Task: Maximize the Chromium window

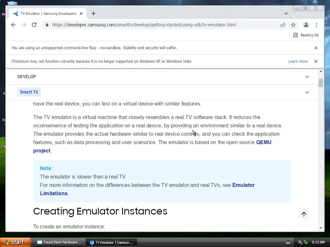Action: point(306,8)
